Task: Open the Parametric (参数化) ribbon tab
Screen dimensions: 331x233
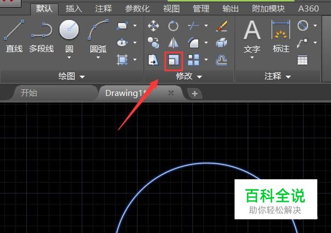Action: click(x=137, y=9)
